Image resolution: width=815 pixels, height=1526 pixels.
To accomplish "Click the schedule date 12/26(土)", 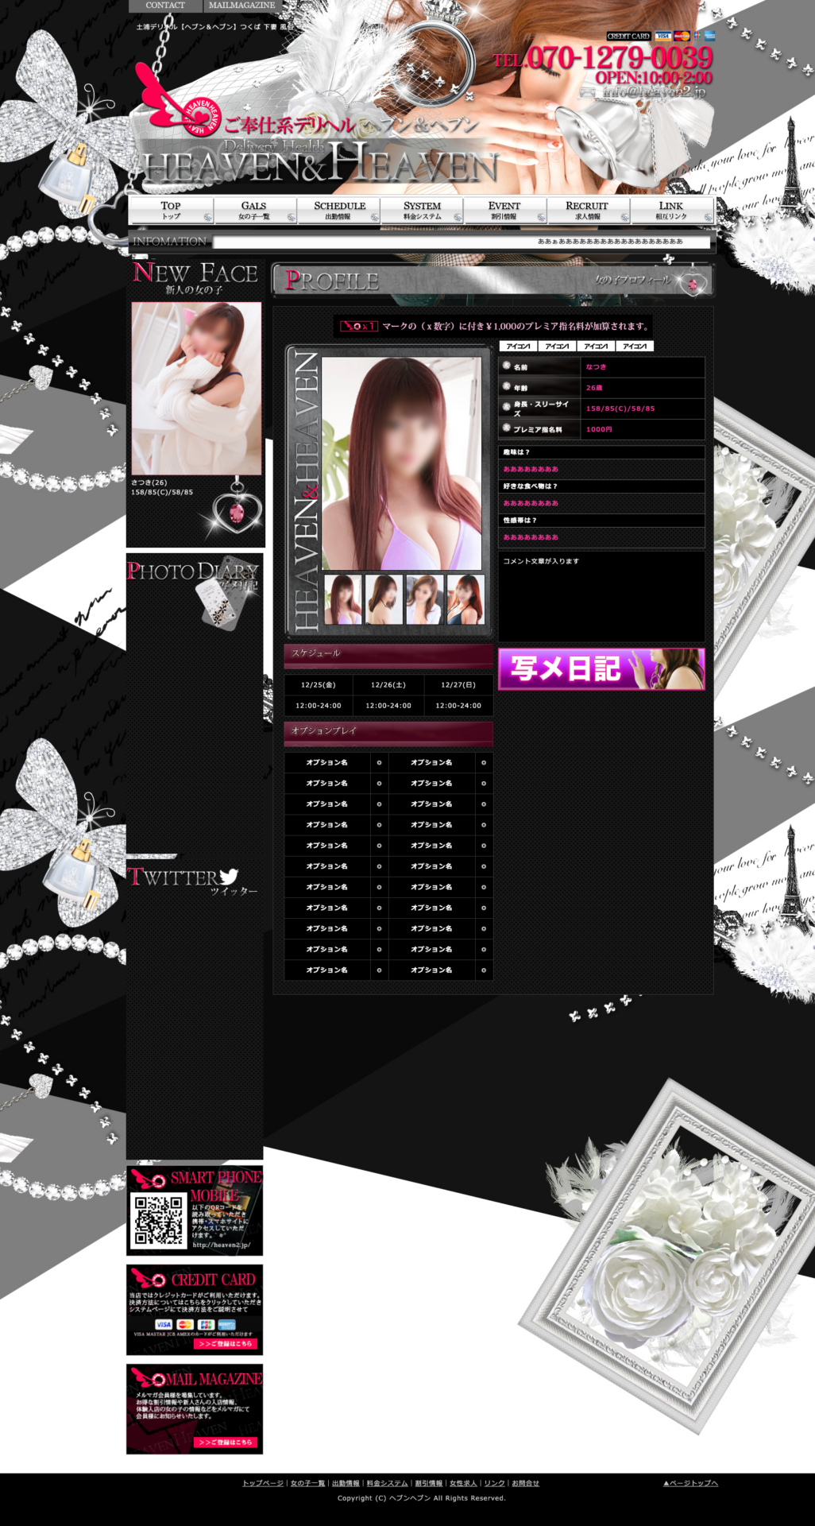I will pyautogui.click(x=388, y=684).
